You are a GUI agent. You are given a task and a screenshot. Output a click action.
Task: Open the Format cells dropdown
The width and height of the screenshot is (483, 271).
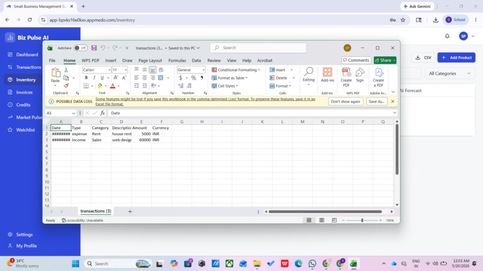[280, 86]
